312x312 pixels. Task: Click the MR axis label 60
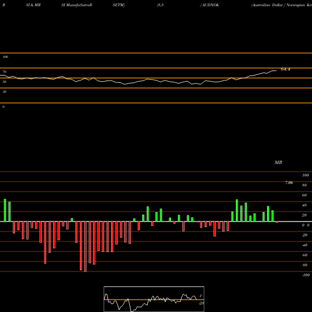tap(305, 195)
